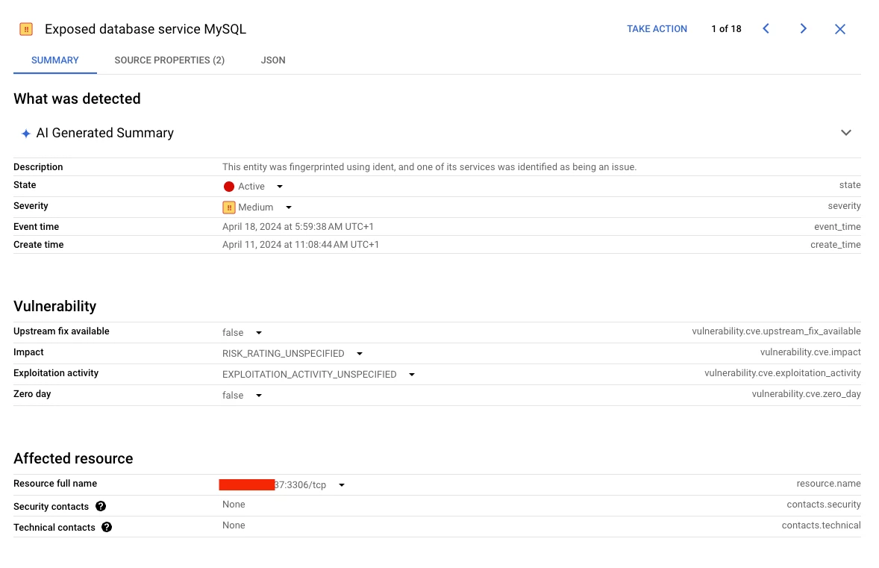Go to the next finding arrow
The height and width of the screenshot is (568, 879).
(804, 28)
